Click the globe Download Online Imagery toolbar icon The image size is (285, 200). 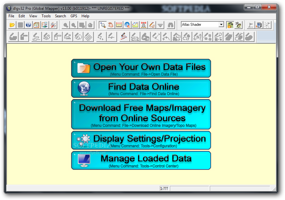(x=28, y=25)
